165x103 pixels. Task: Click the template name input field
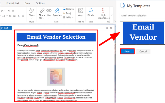point(142,15)
